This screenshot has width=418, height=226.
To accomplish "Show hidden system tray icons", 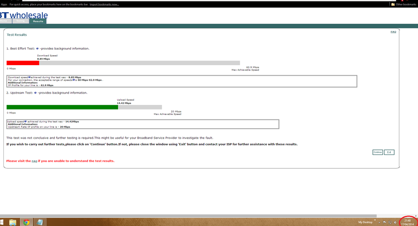I will pyautogui.click(x=379, y=222).
